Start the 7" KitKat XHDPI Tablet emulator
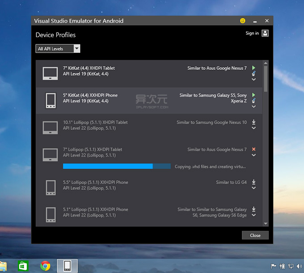 tap(253, 68)
